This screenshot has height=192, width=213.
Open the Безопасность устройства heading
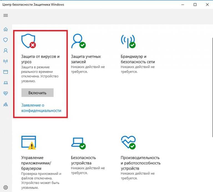83,160
